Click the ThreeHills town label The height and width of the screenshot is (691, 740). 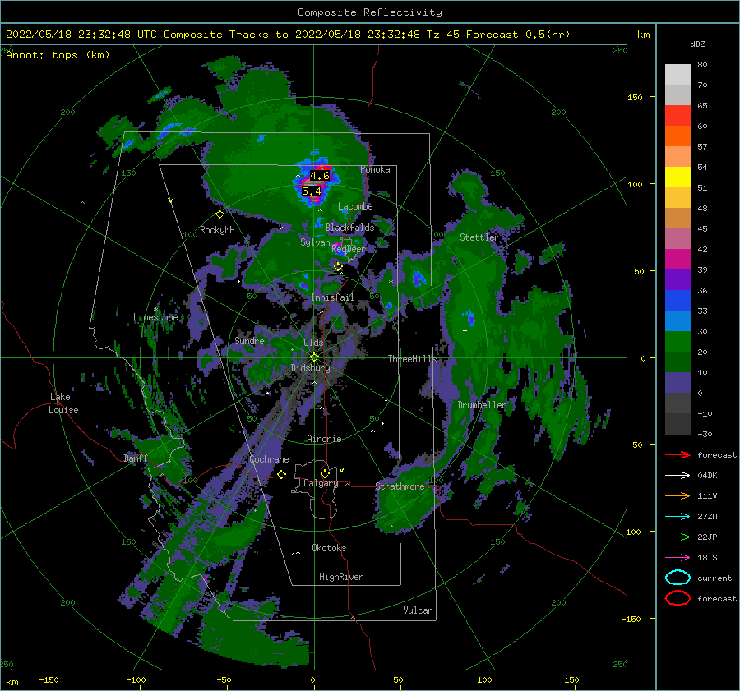point(413,359)
